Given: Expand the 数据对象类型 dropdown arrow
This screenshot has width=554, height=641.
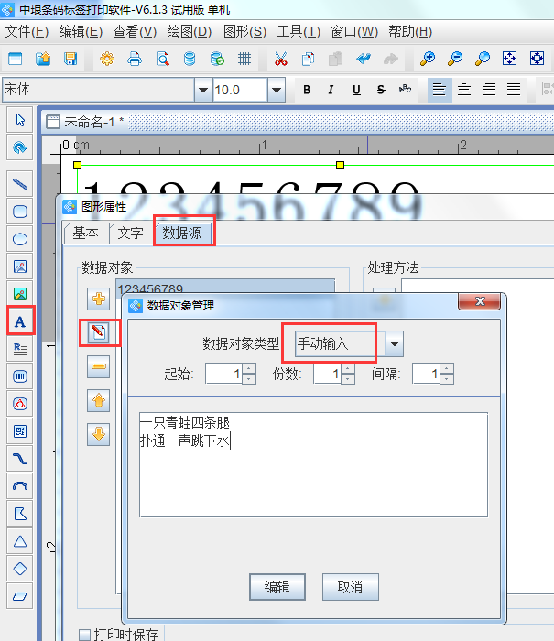Looking at the screenshot, I should (x=395, y=343).
